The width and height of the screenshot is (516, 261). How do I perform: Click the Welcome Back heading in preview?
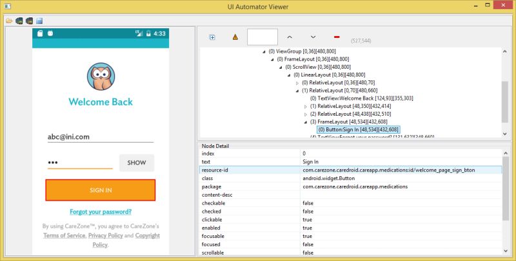click(x=101, y=102)
